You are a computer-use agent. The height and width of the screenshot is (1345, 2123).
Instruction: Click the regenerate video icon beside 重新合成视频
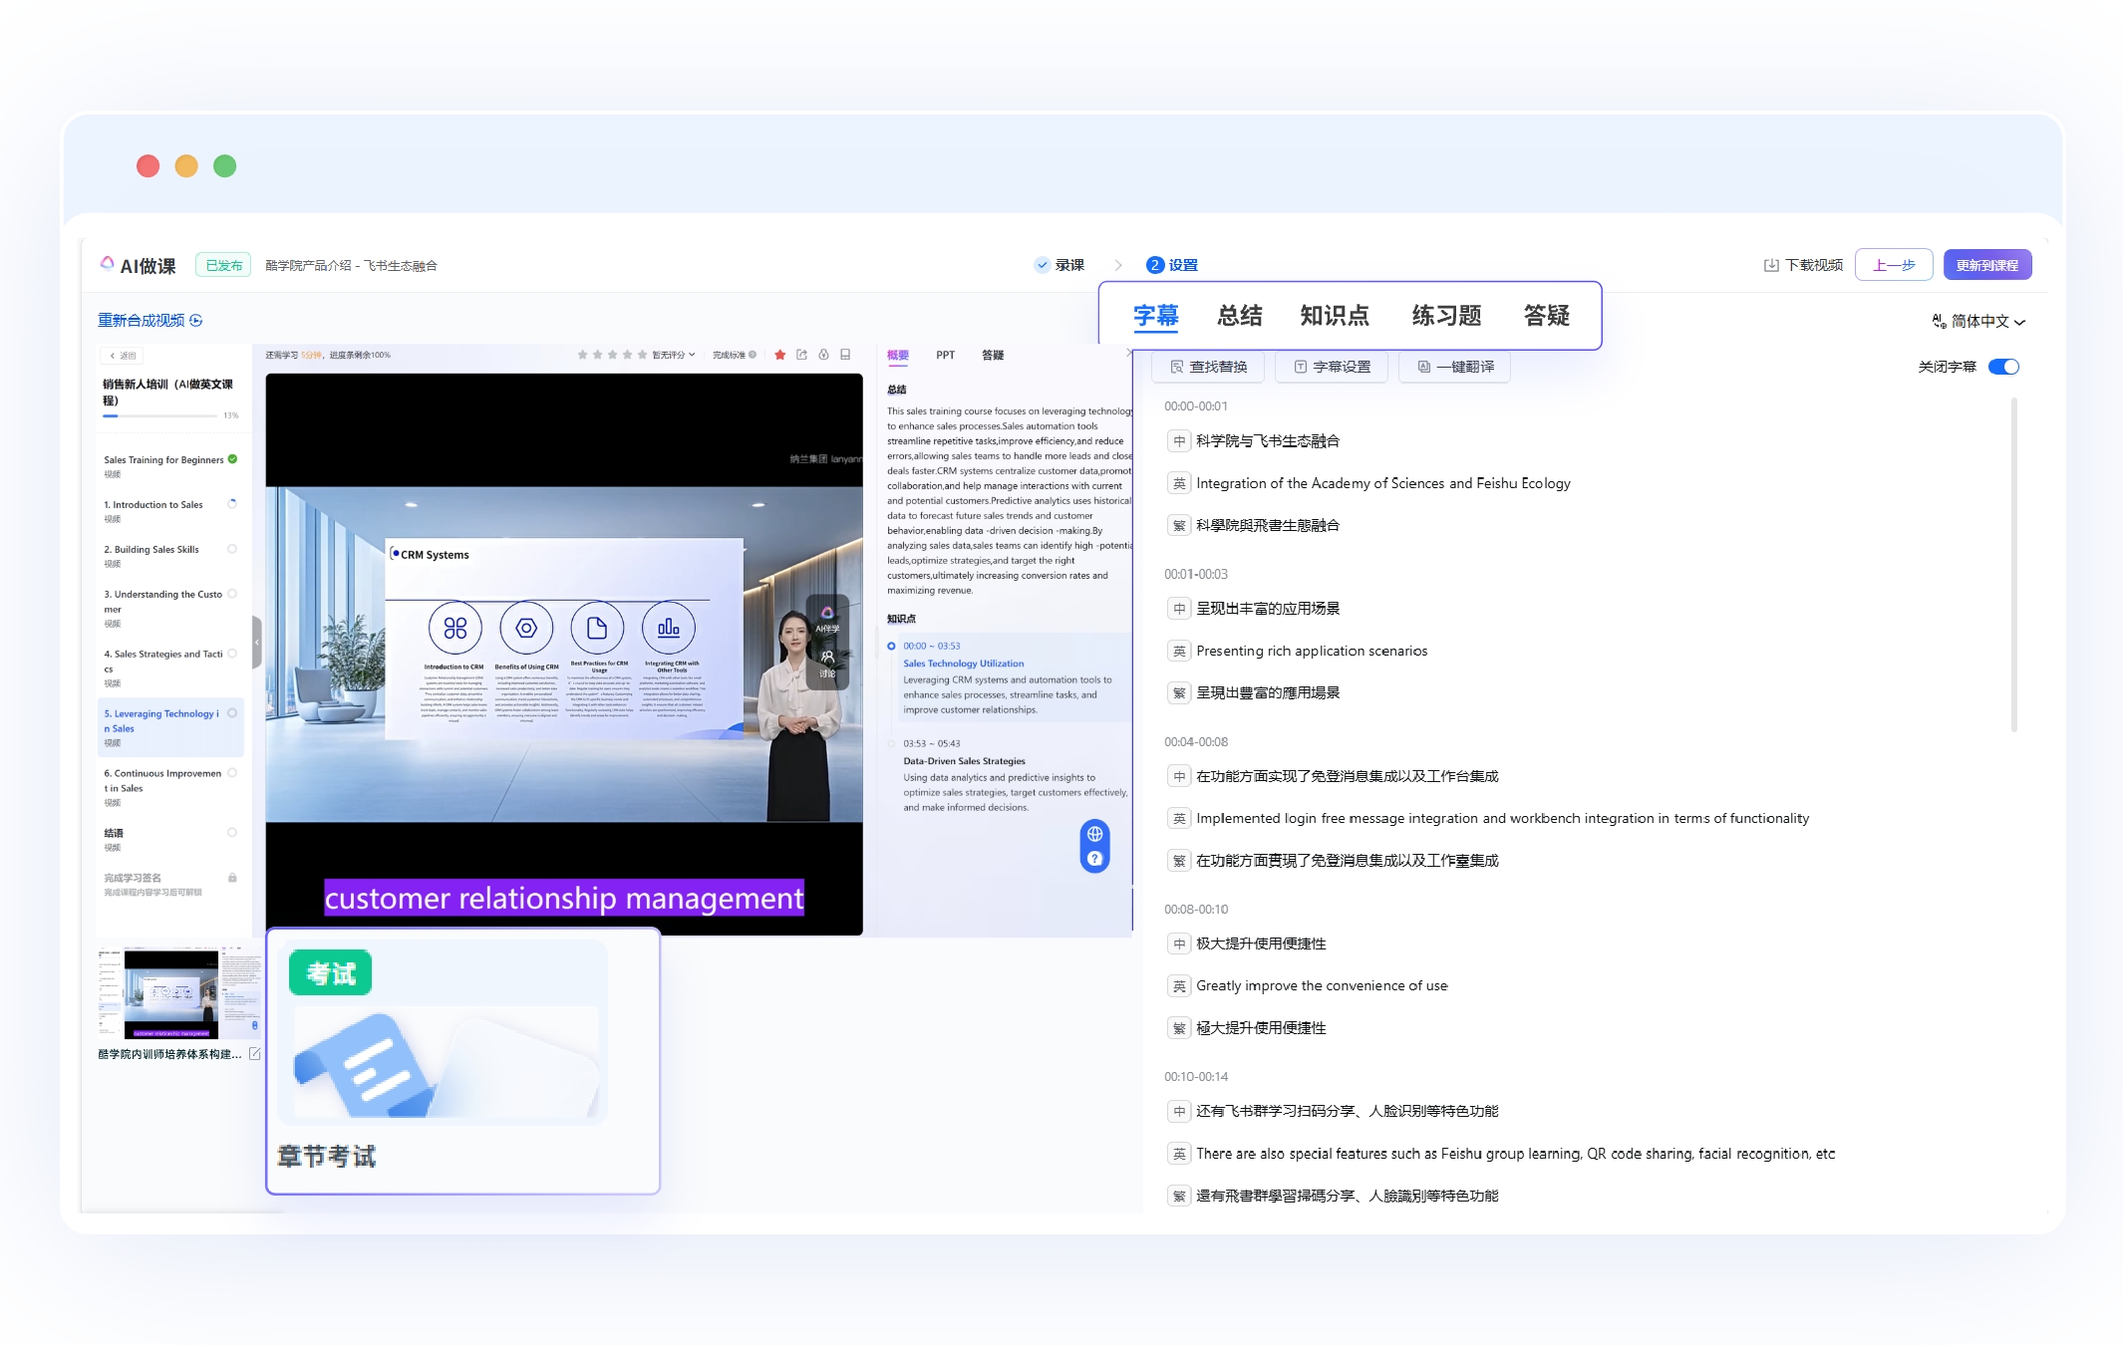[x=196, y=321]
